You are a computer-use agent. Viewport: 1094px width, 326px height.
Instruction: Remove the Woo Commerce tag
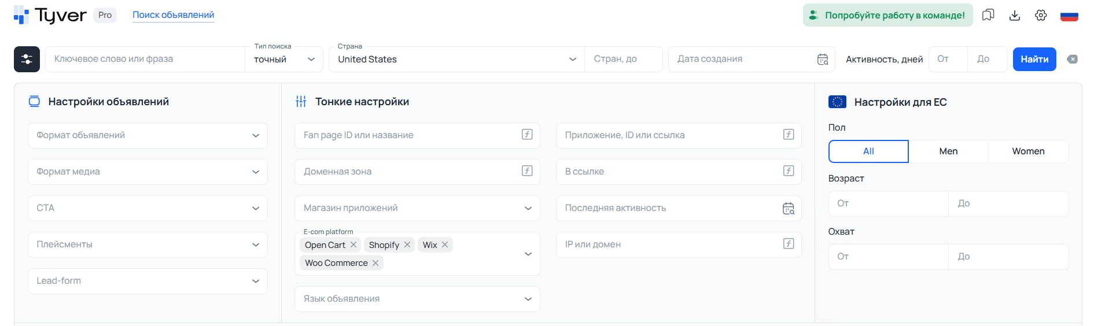pyautogui.click(x=375, y=262)
